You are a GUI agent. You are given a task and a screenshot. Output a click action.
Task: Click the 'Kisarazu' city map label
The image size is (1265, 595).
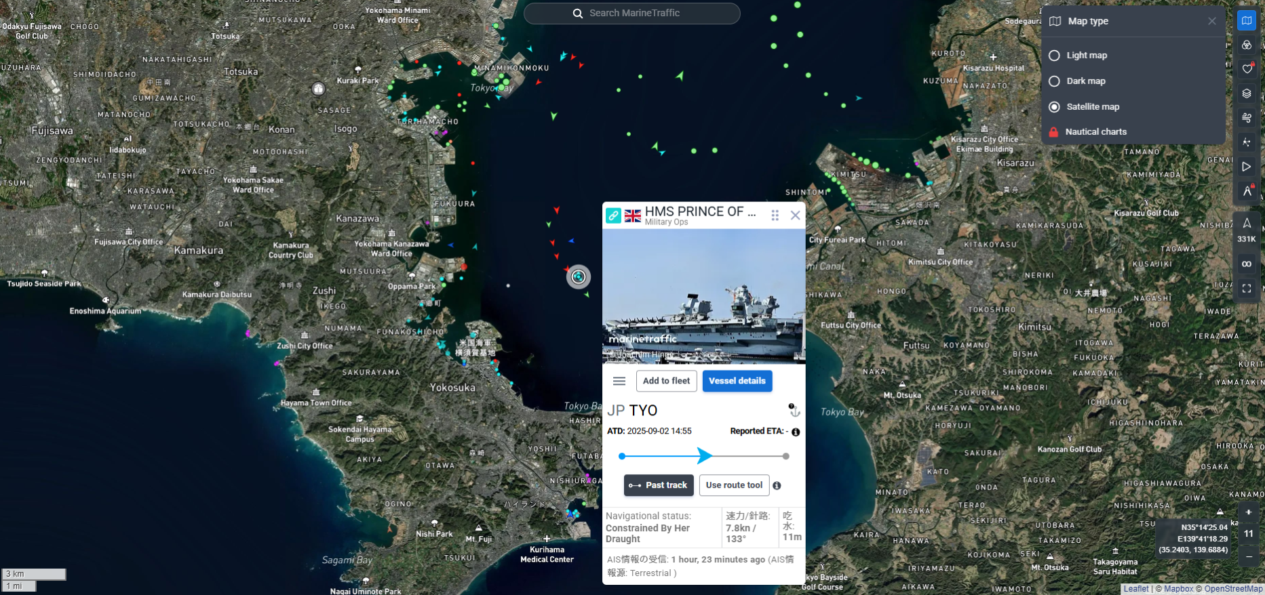[1015, 163]
